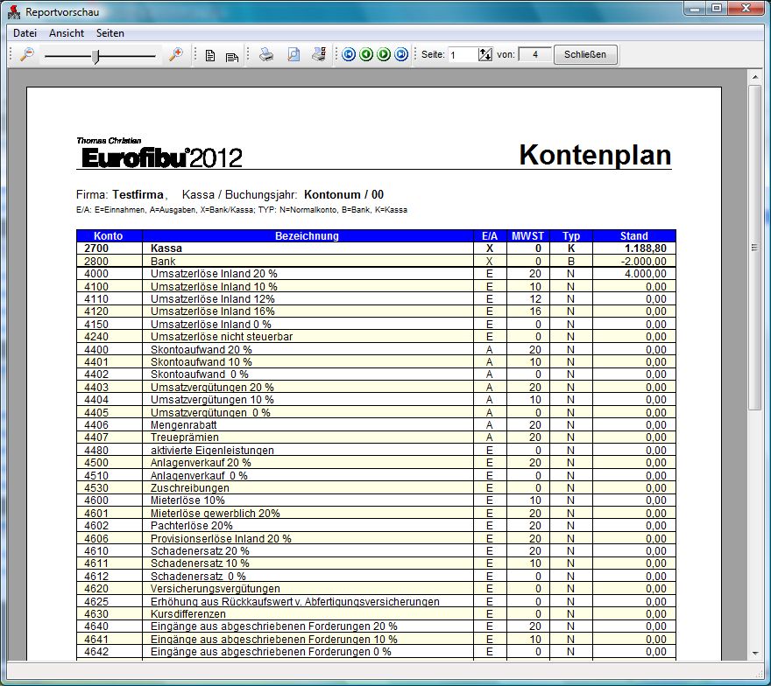771x686 pixels.
Task: Click the page number spinner arrows
Action: click(x=485, y=54)
